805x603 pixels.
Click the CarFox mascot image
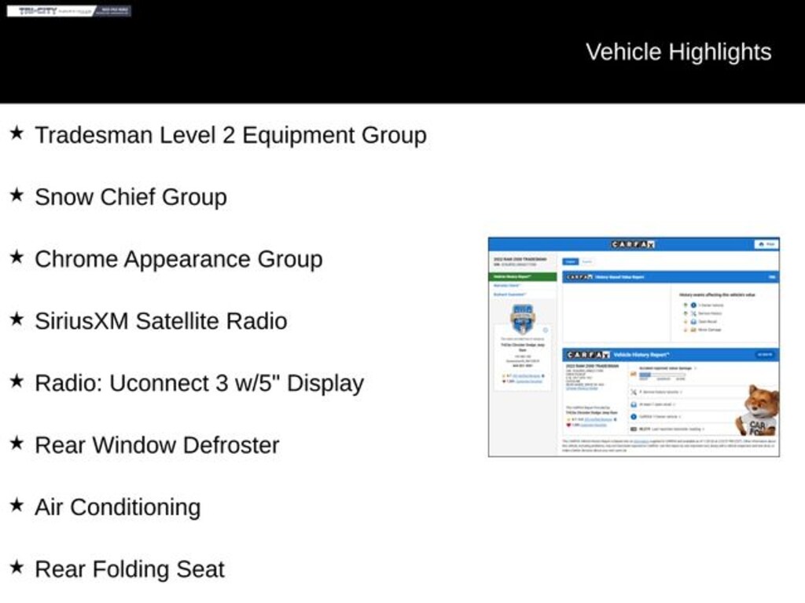pos(758,411)
